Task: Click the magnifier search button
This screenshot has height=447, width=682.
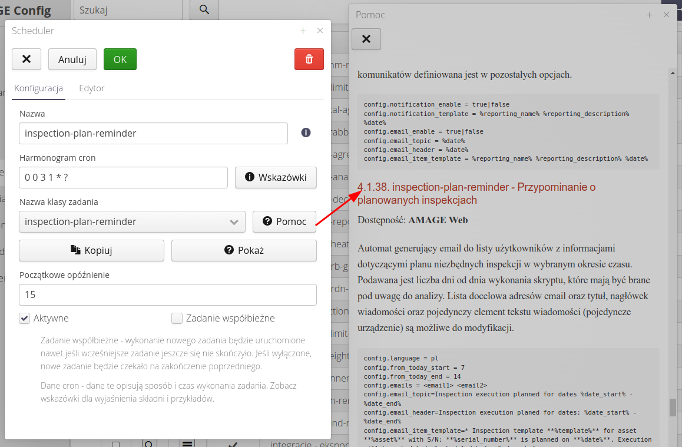Action: (x=204, y=10)
